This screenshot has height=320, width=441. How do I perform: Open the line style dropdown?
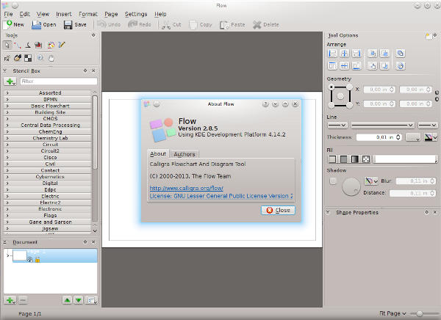click(382, 125)
